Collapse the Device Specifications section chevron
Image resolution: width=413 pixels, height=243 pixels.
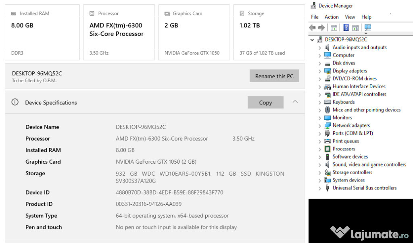click(x=295, y=102)
